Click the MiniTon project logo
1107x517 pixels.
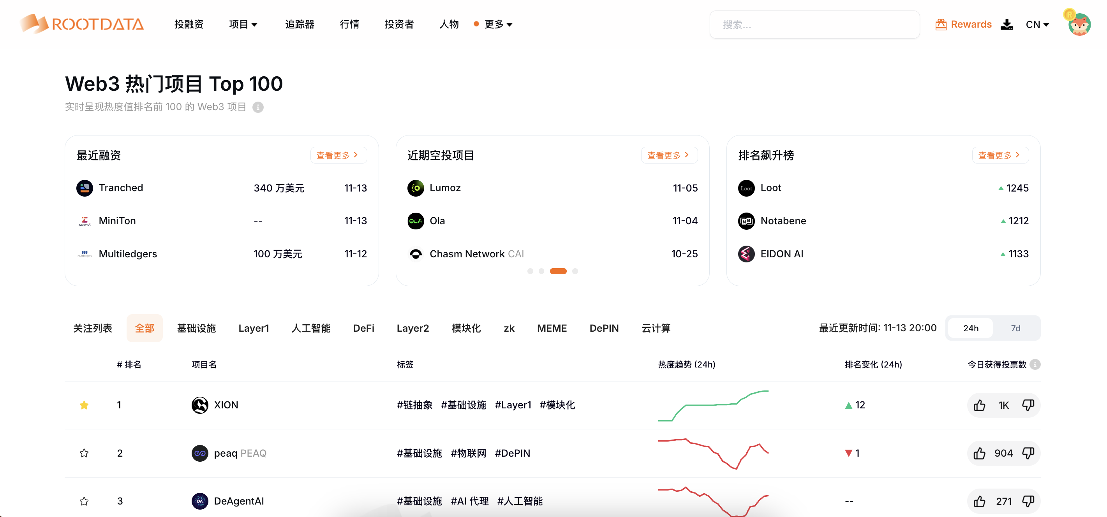click(x=85, y=221)
